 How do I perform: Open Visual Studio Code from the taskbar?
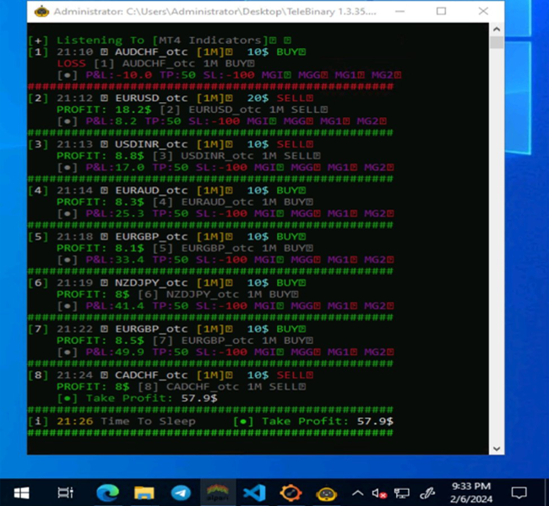point(254,493)
